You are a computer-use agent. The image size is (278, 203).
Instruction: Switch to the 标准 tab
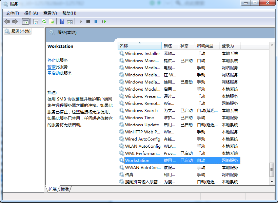(65, 189)
